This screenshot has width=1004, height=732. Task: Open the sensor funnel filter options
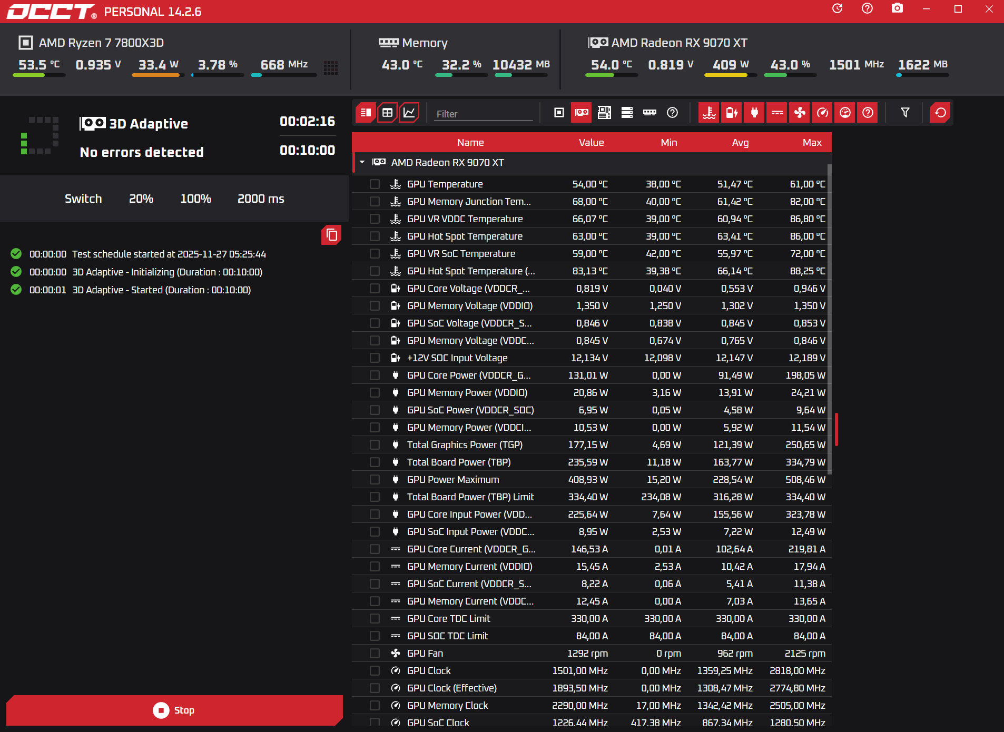905,113
